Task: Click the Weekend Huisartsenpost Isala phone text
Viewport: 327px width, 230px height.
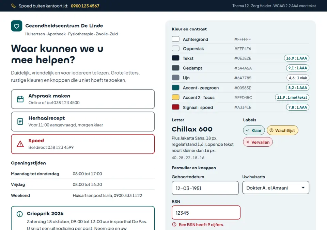Action: [107, 196]
